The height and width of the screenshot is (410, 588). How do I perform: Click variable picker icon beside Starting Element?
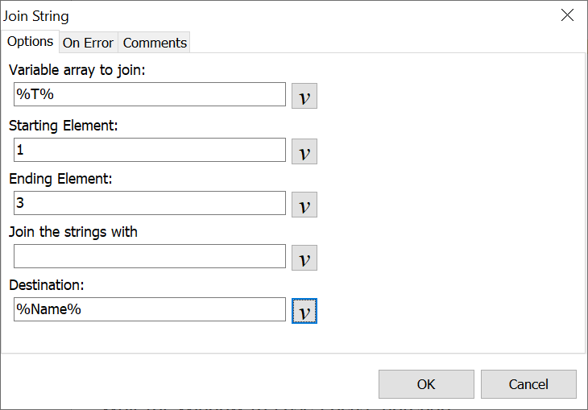tap(304, 151)
